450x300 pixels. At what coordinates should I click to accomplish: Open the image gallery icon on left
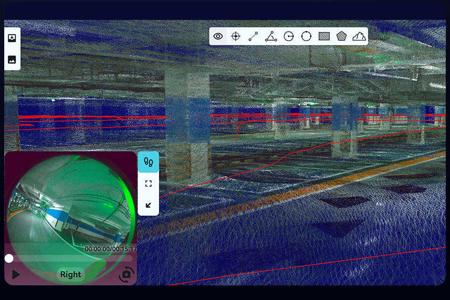[12, 60]
